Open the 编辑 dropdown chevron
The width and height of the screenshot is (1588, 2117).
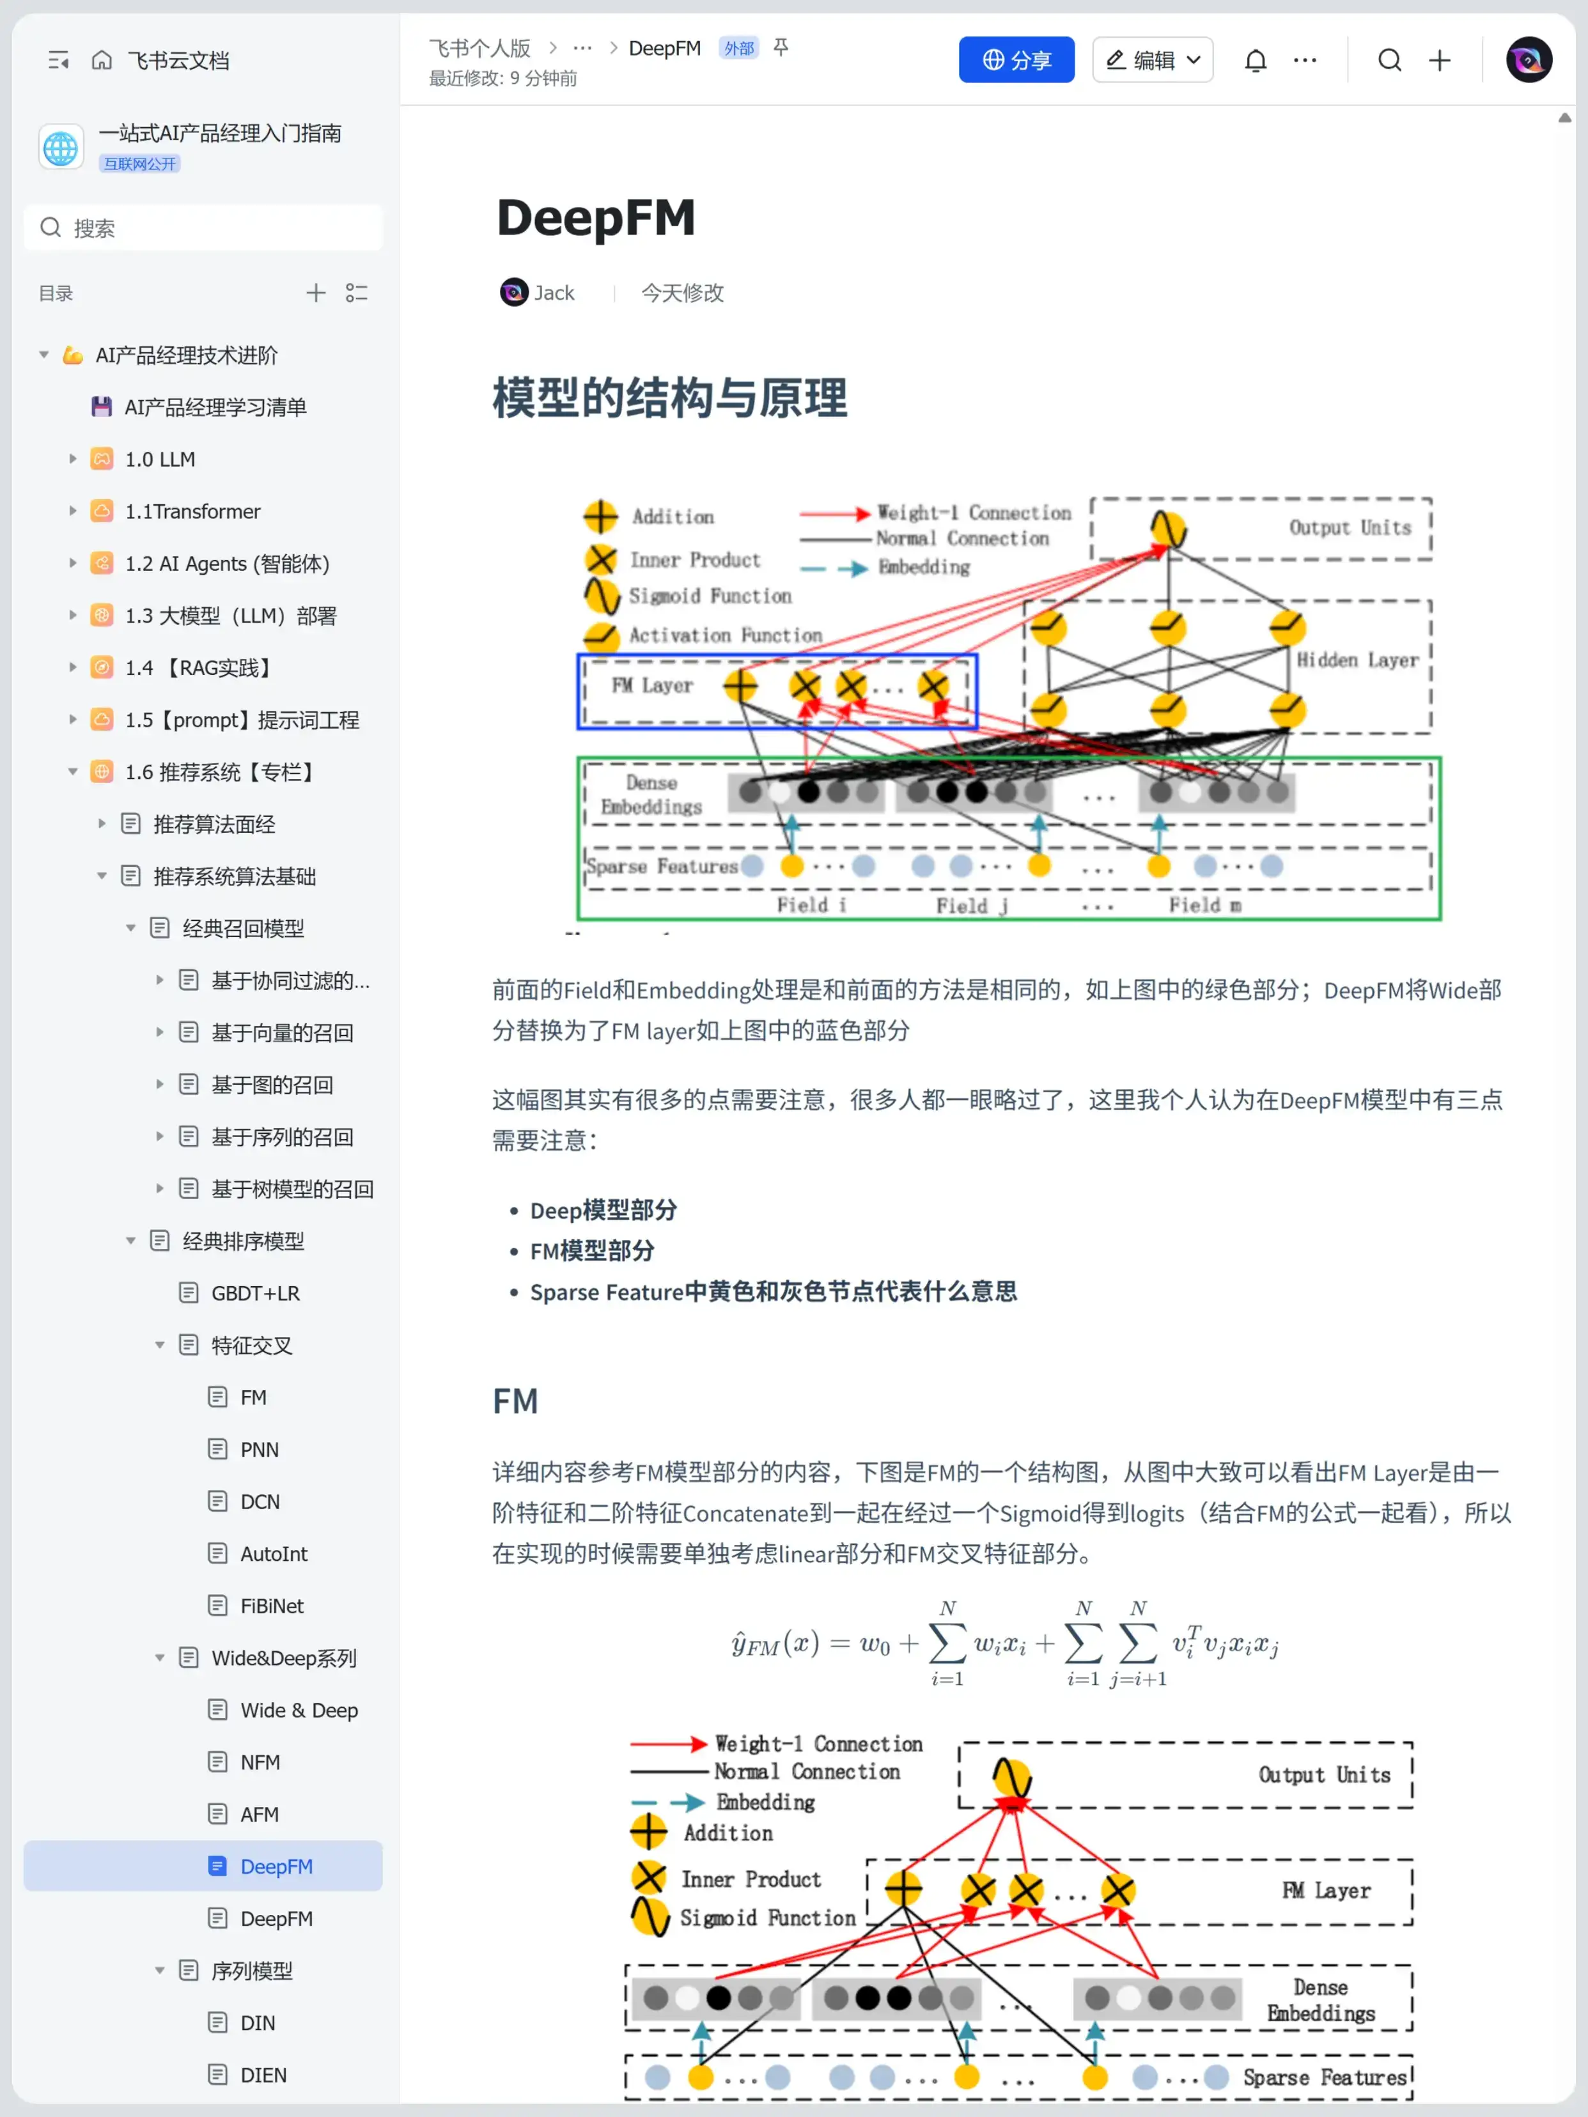coord(1194,59)
